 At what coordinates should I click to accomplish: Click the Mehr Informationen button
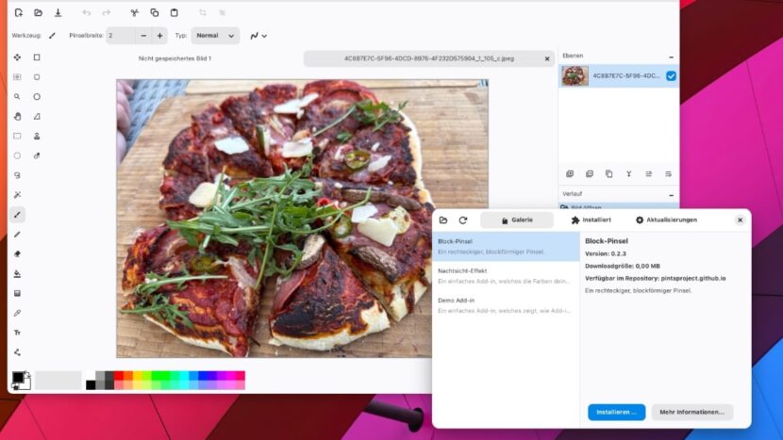pyautogui.click(x=691, y=412)
